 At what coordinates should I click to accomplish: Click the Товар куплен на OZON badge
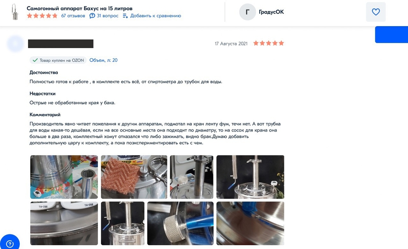tap(58, 60)
